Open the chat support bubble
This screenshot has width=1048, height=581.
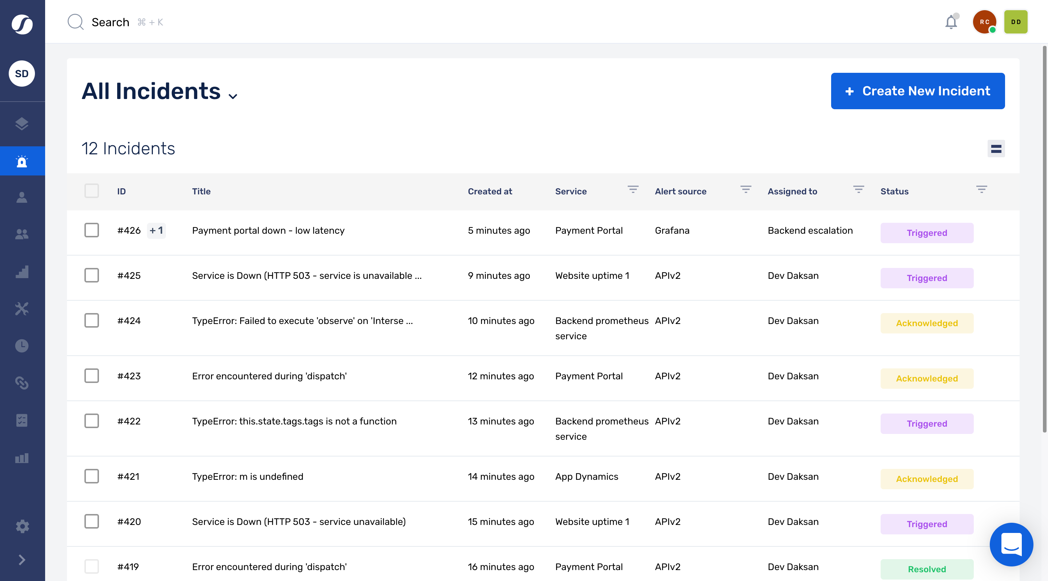tap(1011, 544)
